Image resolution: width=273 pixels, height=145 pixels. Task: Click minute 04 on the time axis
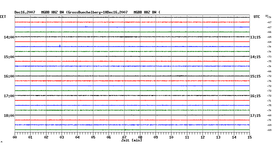[77, 137]
